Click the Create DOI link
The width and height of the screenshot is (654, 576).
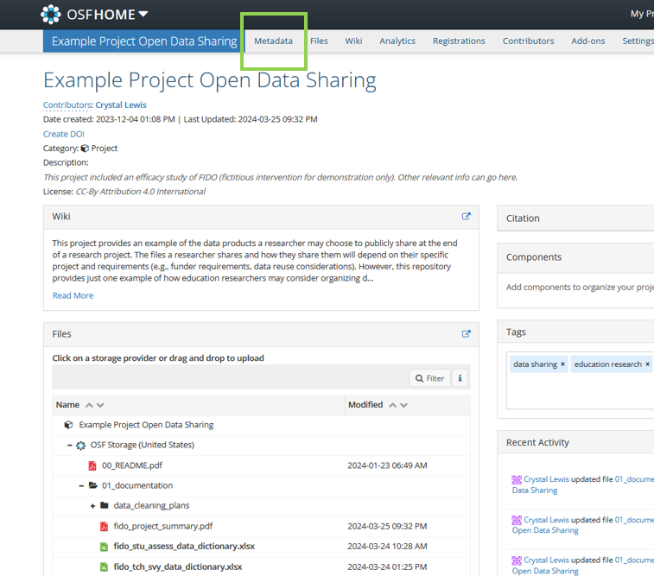pos(64,134)
